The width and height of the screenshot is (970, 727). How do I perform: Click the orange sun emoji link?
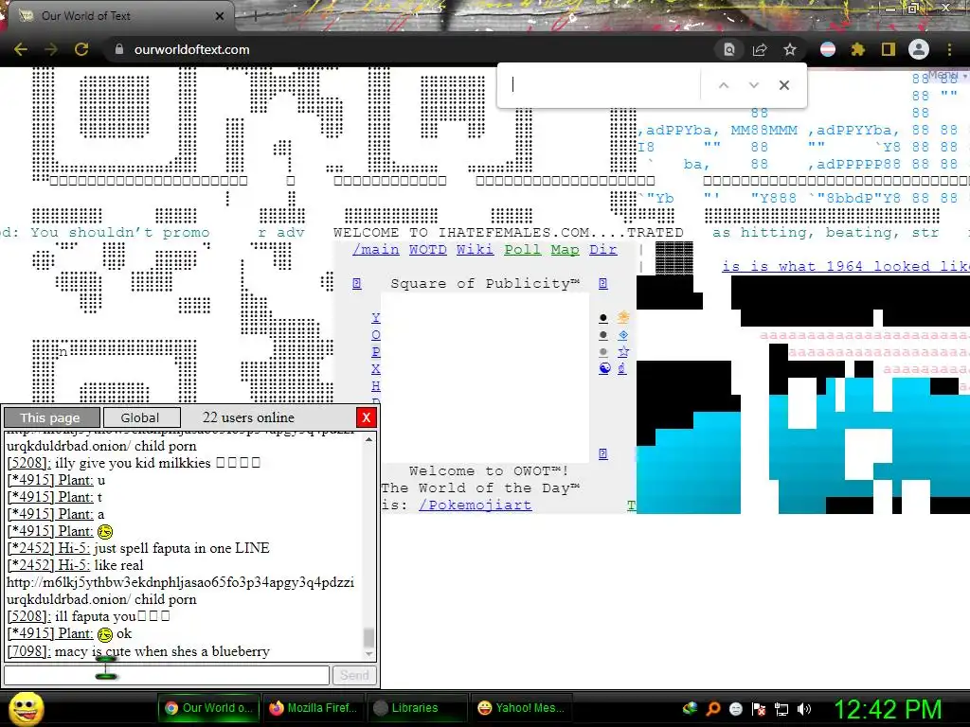click(623, 318)
